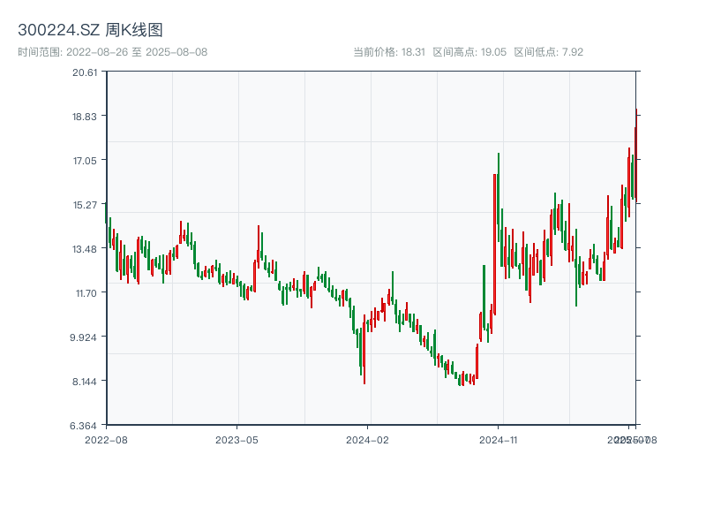706x530 pixels.
Task: Click the 300224.SZ 周K线图 chart title
Action: point(90,30)
